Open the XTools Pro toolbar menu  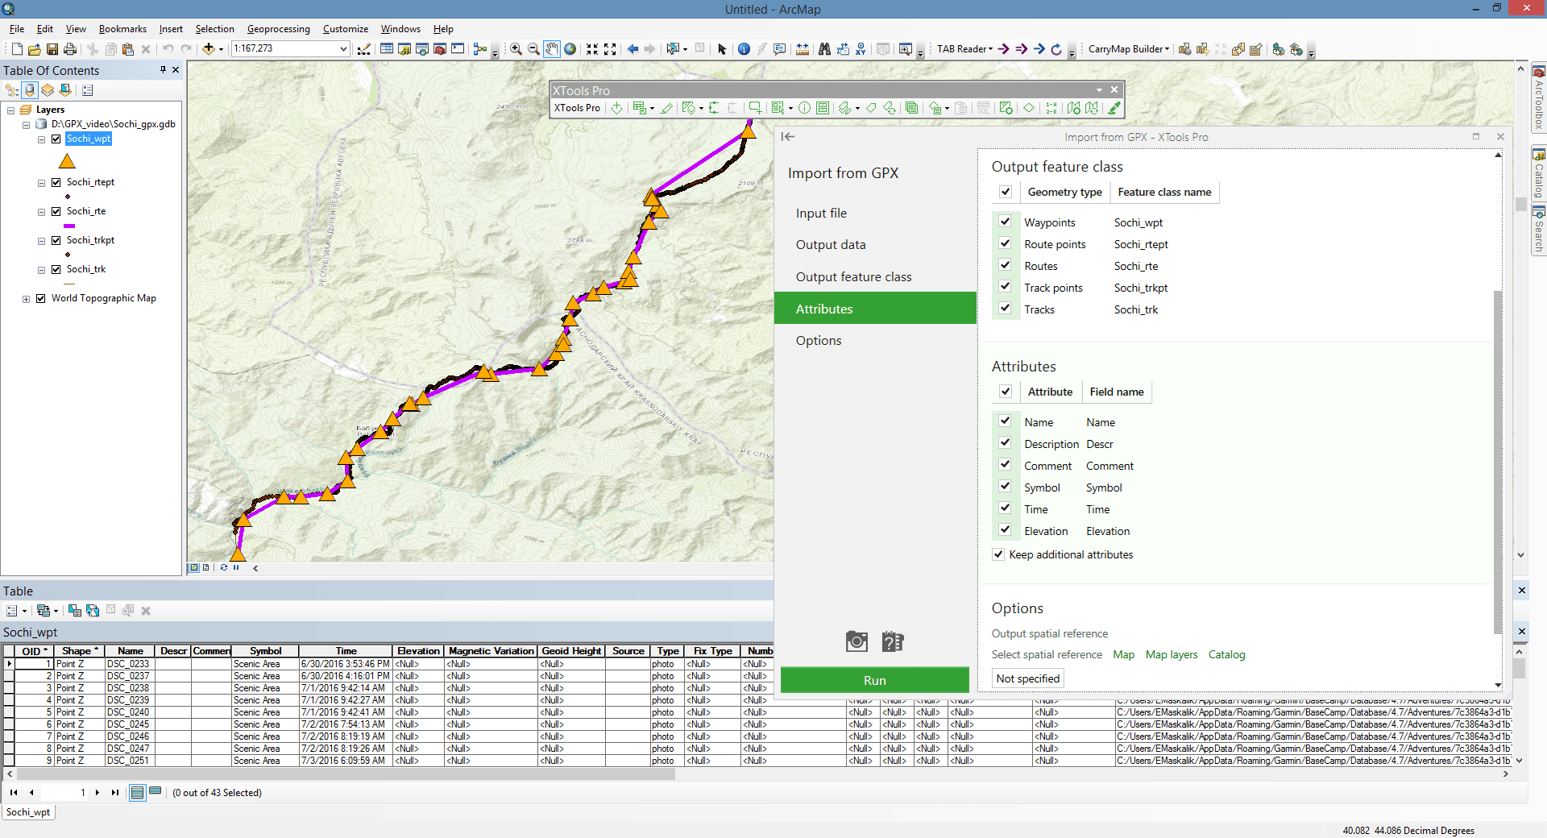click(x=577, y=108)
